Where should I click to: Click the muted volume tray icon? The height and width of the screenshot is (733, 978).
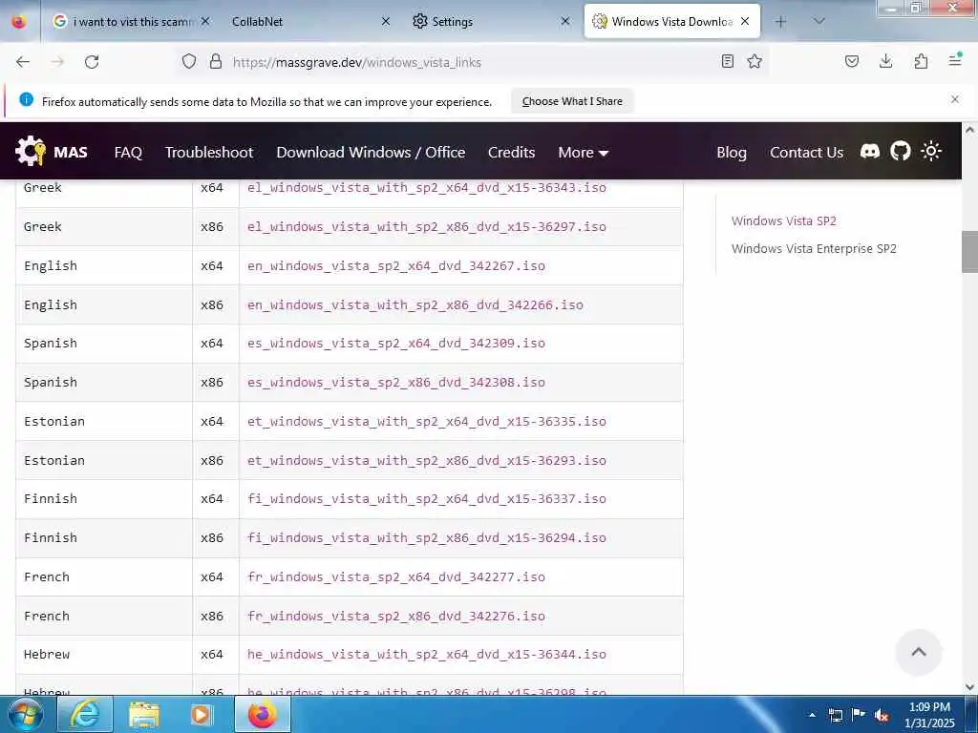coord(882,716)
